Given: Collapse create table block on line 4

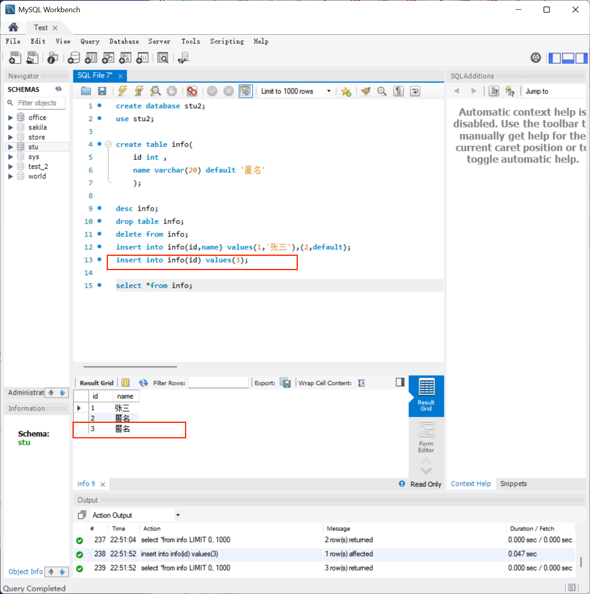Looking at the screenshot, I should point(108,144).
